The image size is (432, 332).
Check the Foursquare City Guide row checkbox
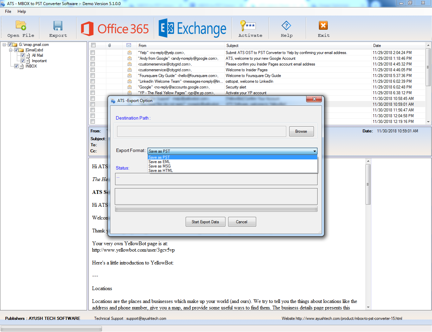pos(93,76)
